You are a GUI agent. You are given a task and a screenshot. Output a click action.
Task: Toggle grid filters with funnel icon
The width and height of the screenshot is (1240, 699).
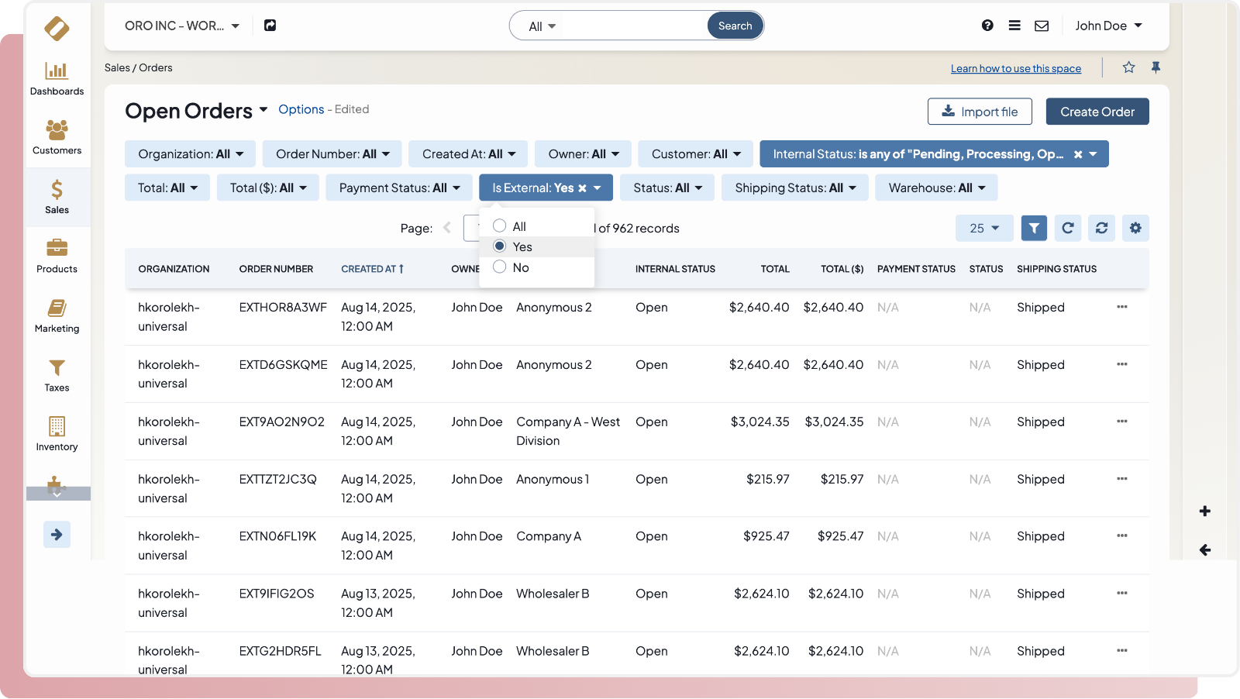click(1034, 228)
